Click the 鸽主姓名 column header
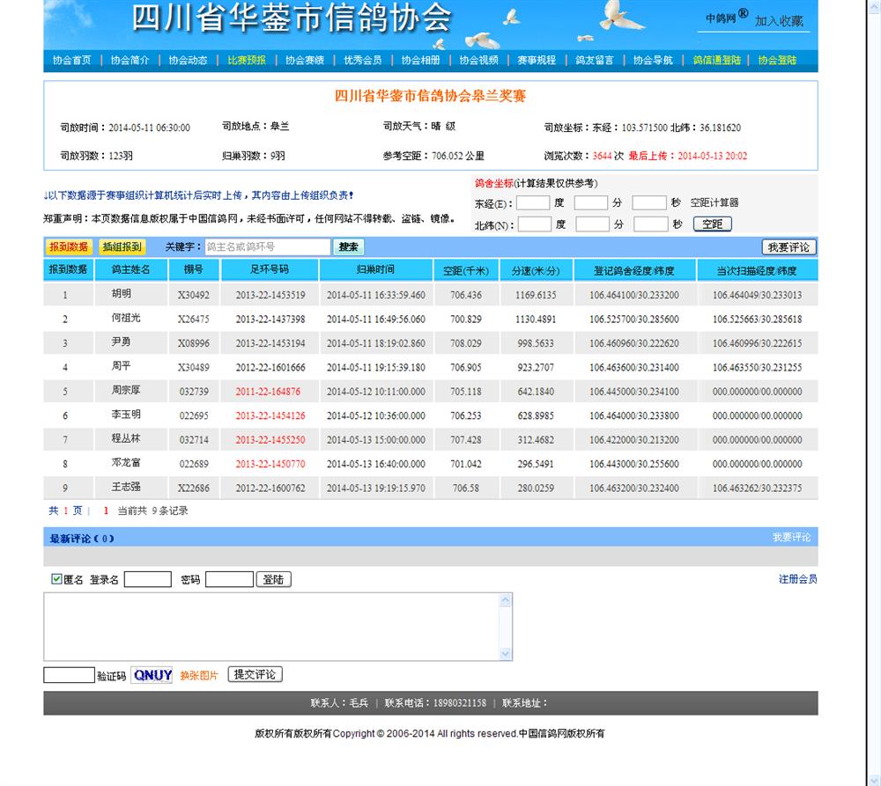Screen dimensions: 881x786 pyautogui.click(x=131, y=269)
